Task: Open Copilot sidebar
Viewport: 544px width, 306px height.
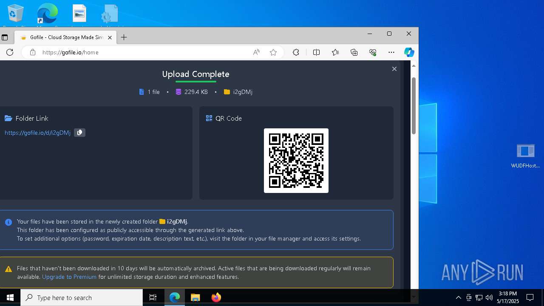Action: click(x=409, y=52)
